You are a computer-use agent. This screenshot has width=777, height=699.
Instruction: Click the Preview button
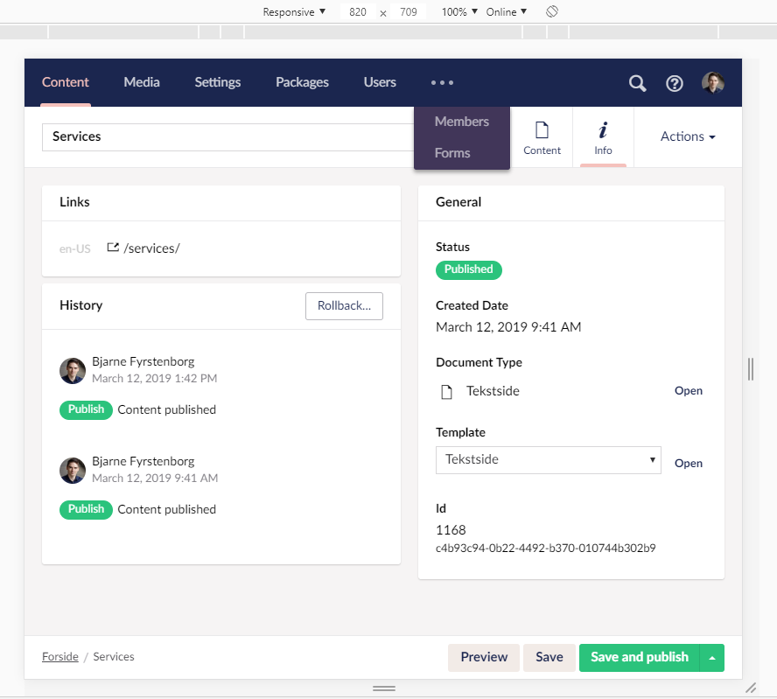click(x=484, y=657)
